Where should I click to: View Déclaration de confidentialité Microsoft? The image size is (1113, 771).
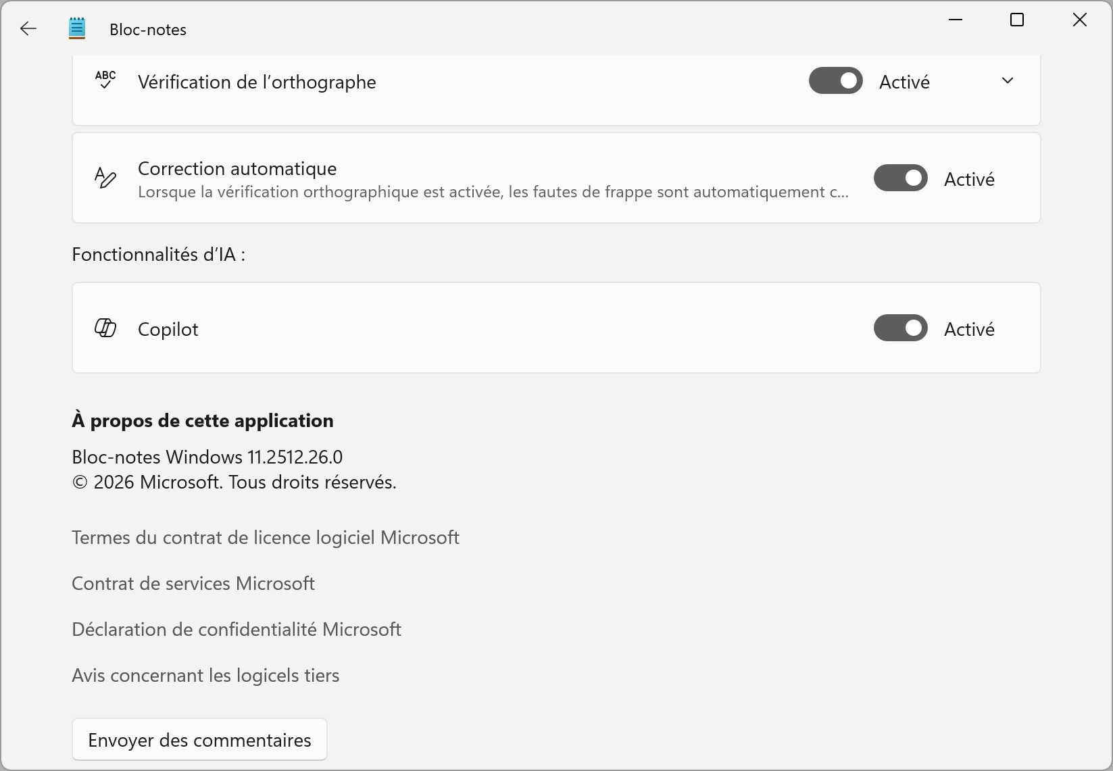click(236, 629)
